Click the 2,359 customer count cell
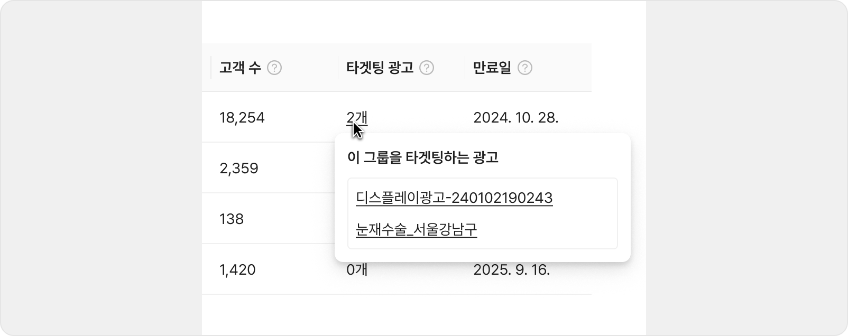848x336 pixels. coord(239,169)
